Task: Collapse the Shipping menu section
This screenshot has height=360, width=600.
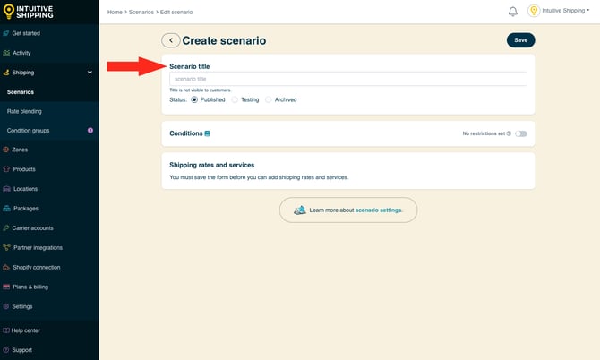Action: [x=90, y=73]
